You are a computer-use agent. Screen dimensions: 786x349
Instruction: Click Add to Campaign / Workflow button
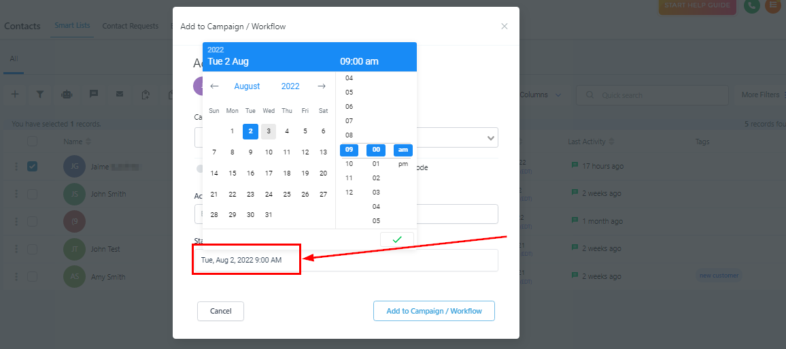click(x=434, y=311)
